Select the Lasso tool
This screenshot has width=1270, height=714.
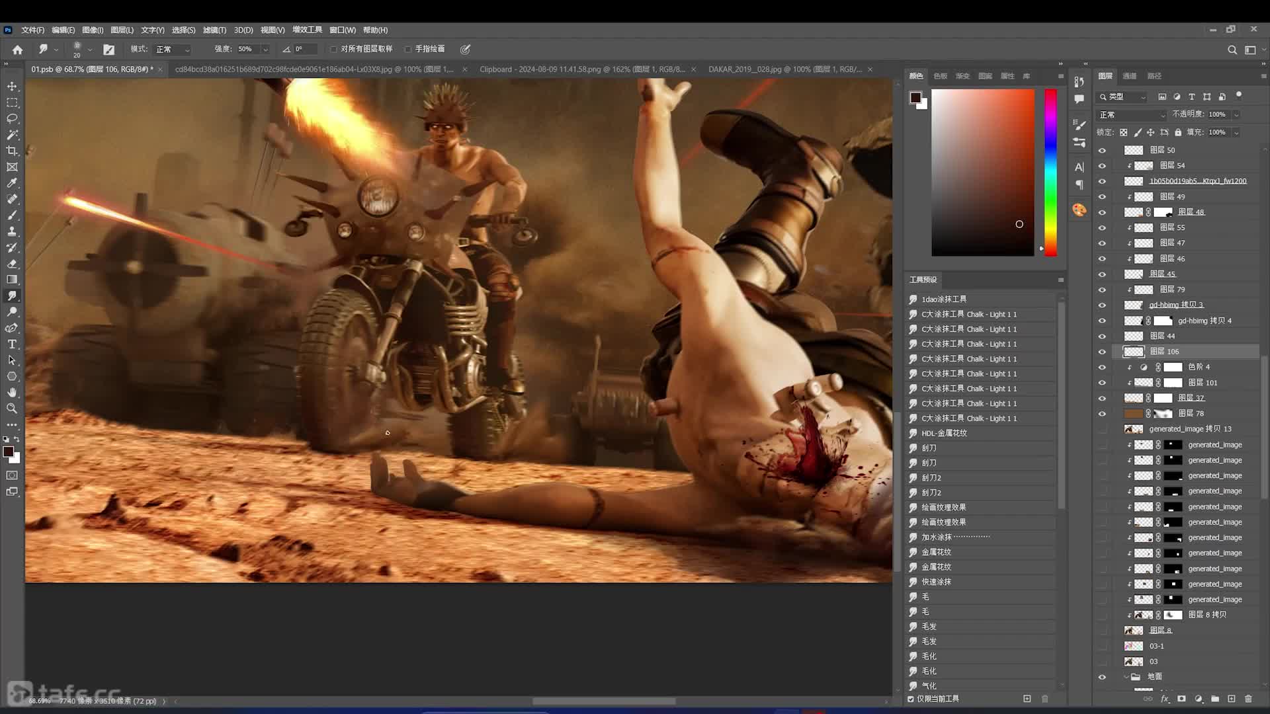[12, 118]
